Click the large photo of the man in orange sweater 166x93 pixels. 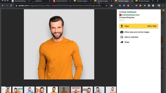click(x=59, y=44)
